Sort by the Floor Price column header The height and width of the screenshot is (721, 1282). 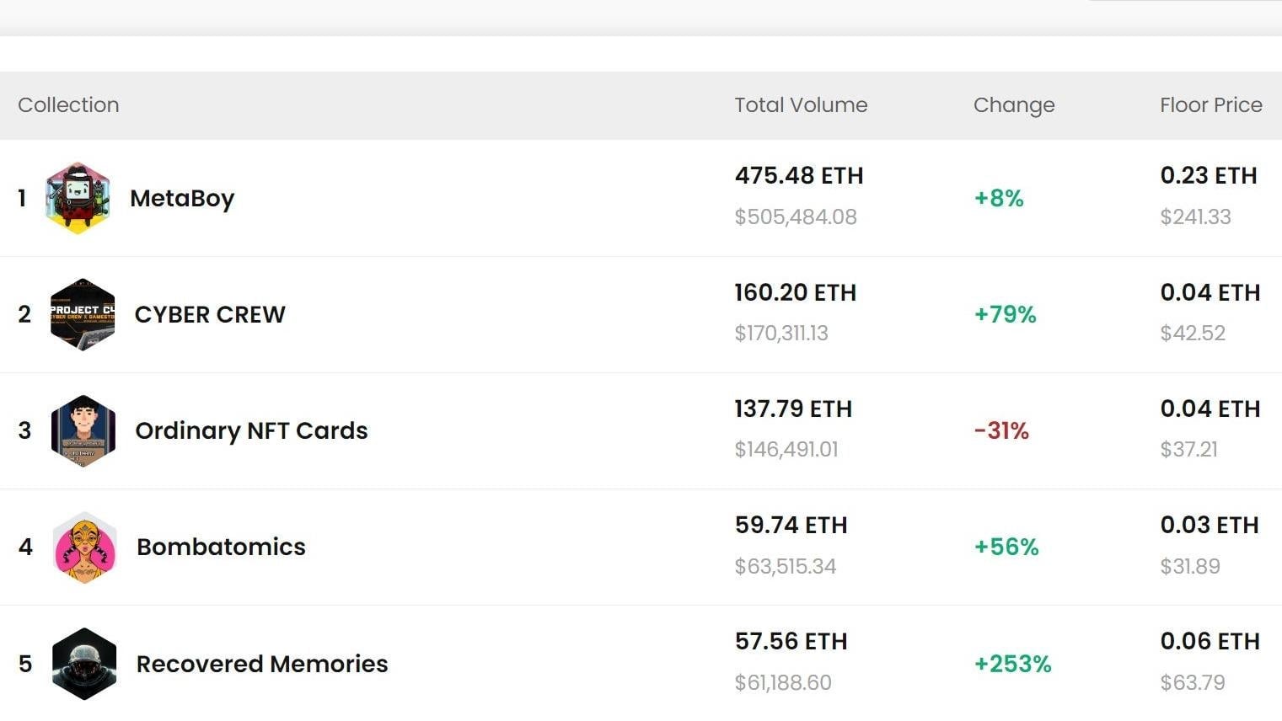(x=1210, y=104)
